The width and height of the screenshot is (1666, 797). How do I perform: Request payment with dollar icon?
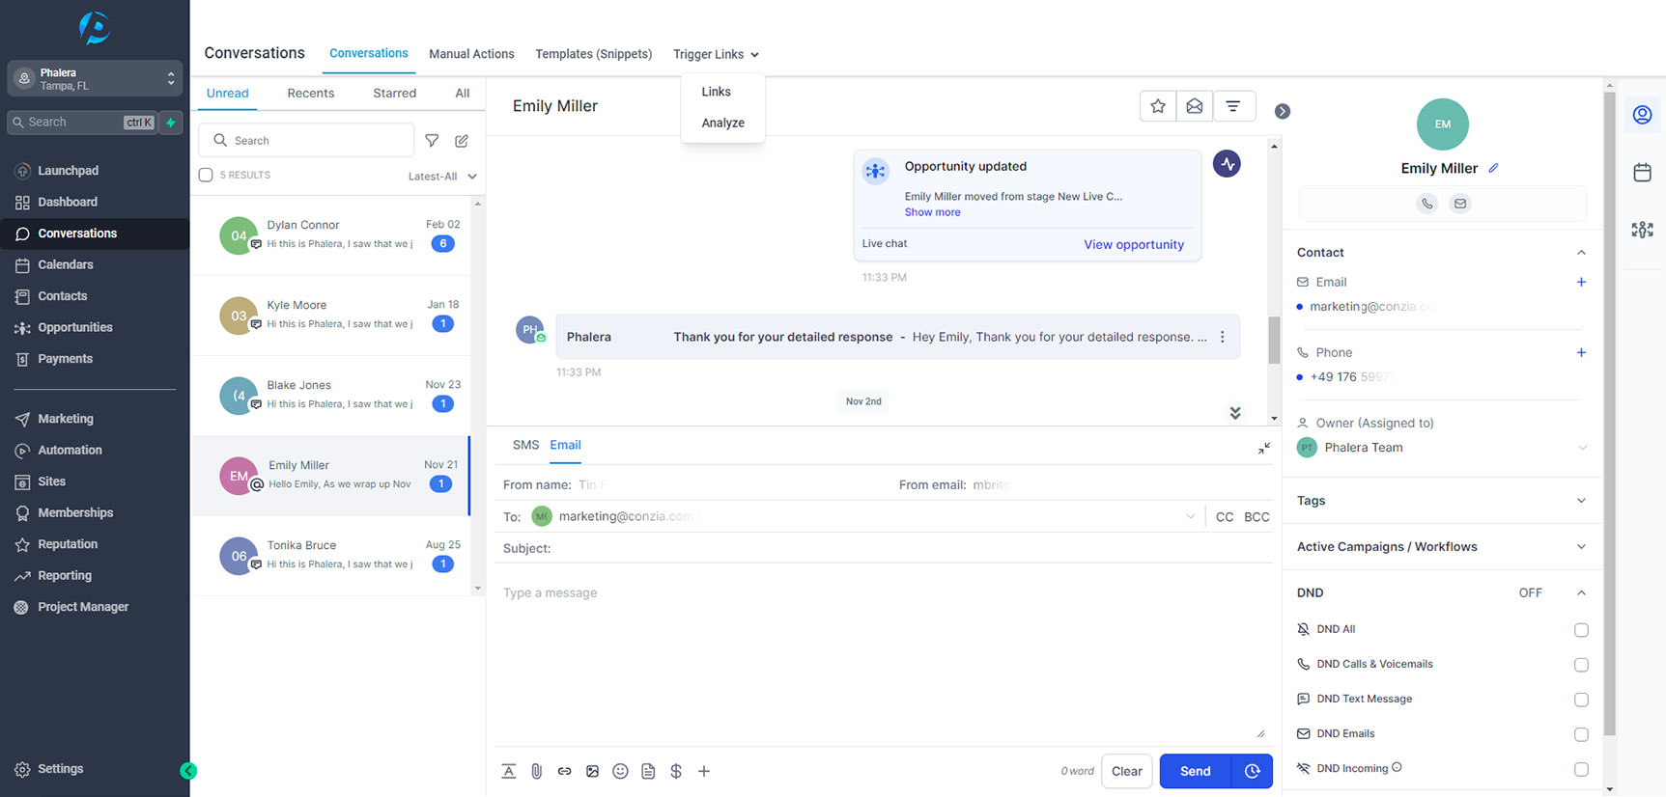click(676, 771)
